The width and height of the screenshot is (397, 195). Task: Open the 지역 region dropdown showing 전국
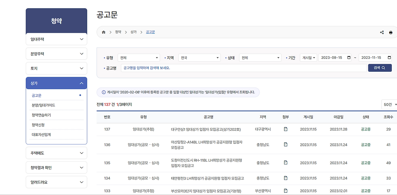[199, 57]
